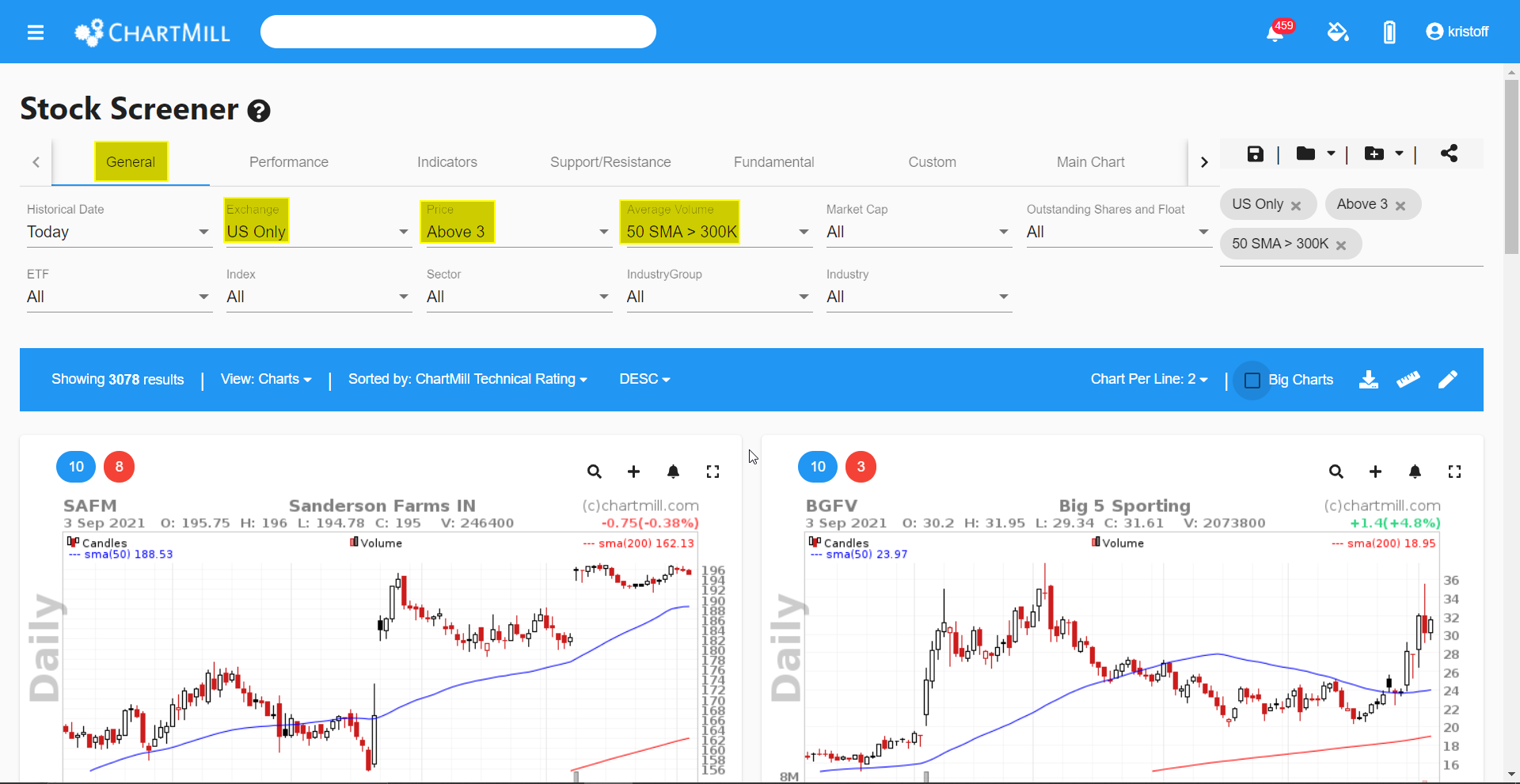The image size is (1520, 784).
Task: Click the battery icon in header
Action: coord(1389,32)
